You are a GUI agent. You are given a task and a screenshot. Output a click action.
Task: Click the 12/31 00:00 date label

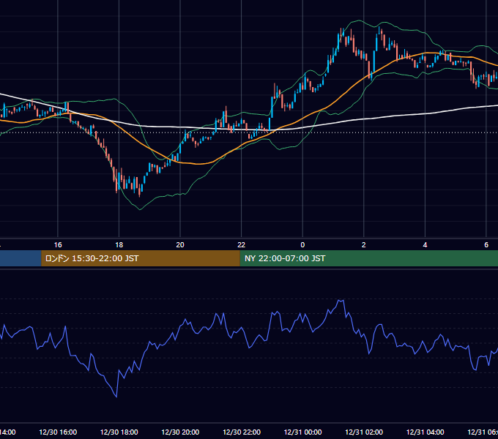coord(302,432)
